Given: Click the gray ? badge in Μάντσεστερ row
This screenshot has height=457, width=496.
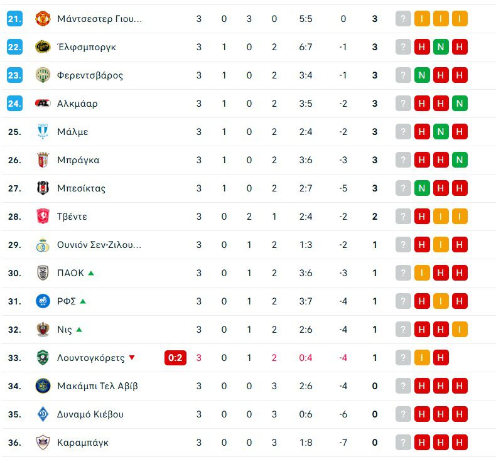Looking at the screenshot, I should click(403, 19).
